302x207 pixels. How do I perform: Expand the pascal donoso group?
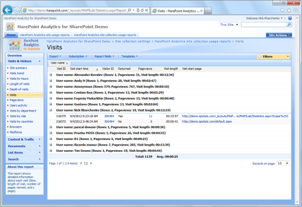(51, 127)
